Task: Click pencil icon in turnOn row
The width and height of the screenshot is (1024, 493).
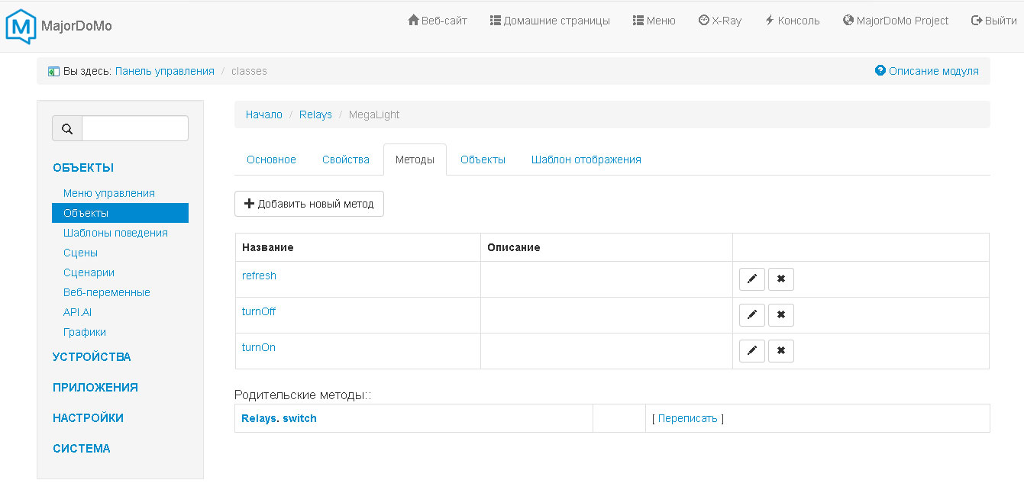Action: coord(751,351)
